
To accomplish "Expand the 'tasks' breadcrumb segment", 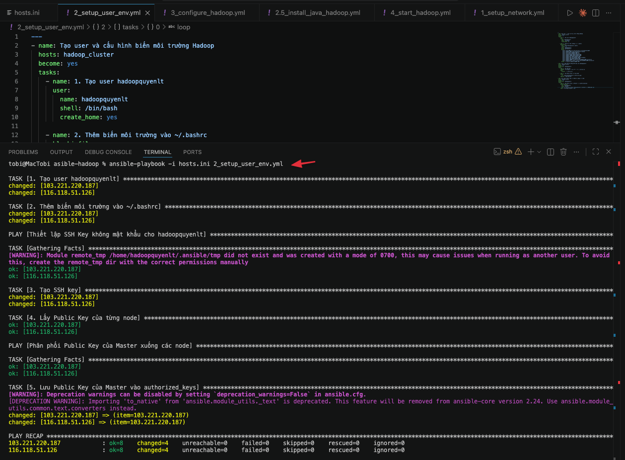I will pos(130,27).
